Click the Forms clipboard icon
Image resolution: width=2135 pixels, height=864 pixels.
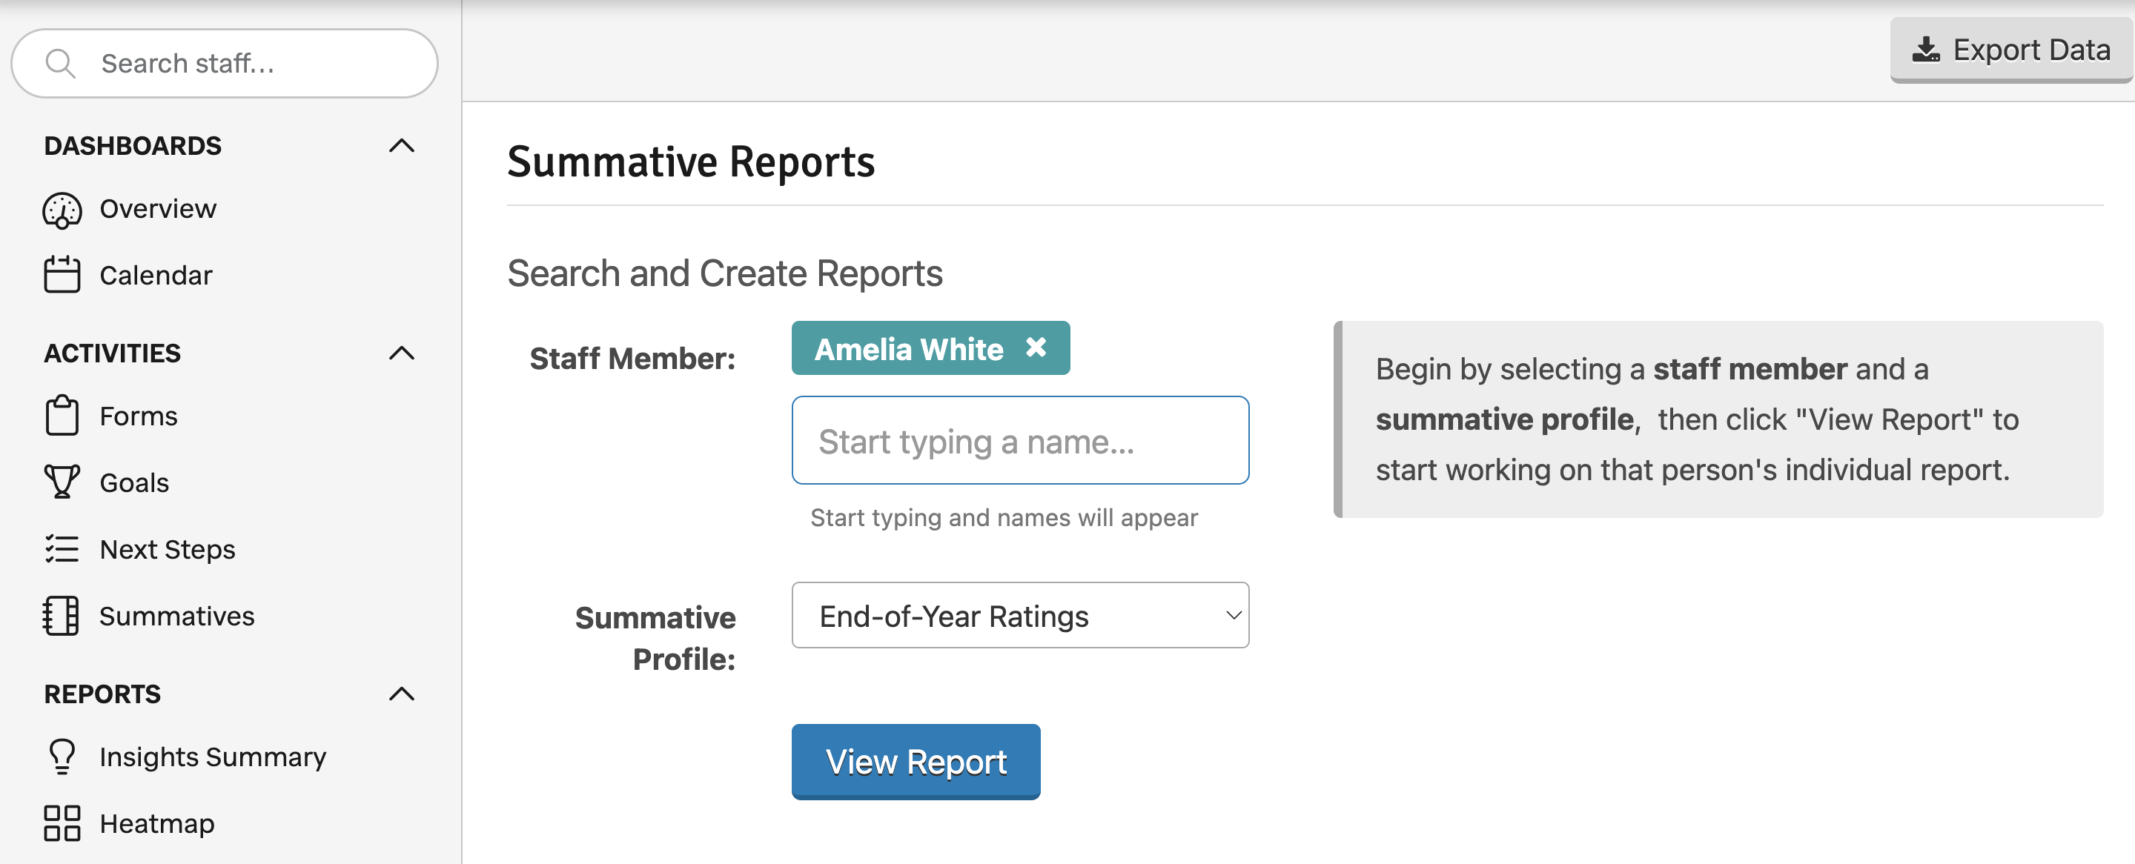coord(62,415)
